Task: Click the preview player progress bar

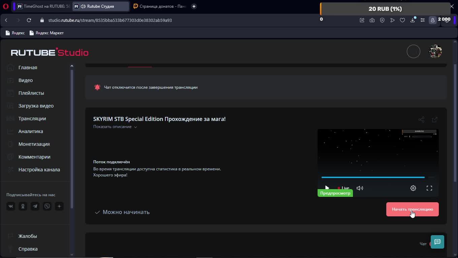Action: pos(378,177)
